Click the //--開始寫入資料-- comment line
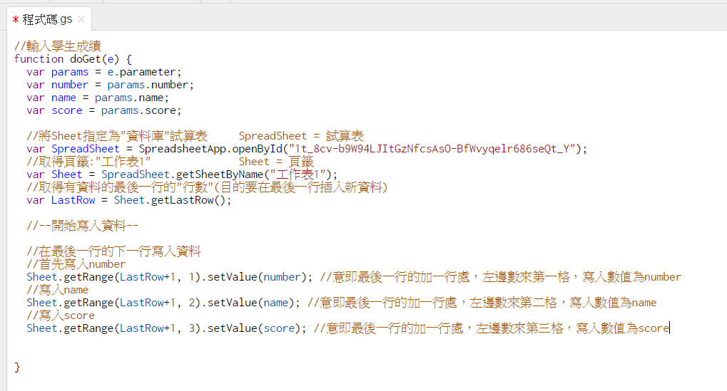This screenshot has height=391, width=727. (x=82, y=226)
